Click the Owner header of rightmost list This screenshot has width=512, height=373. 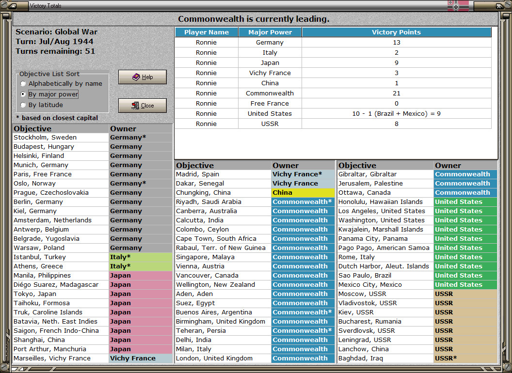[x=465, y=166]
